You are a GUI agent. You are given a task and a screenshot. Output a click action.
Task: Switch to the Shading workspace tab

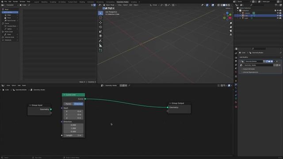82,2
